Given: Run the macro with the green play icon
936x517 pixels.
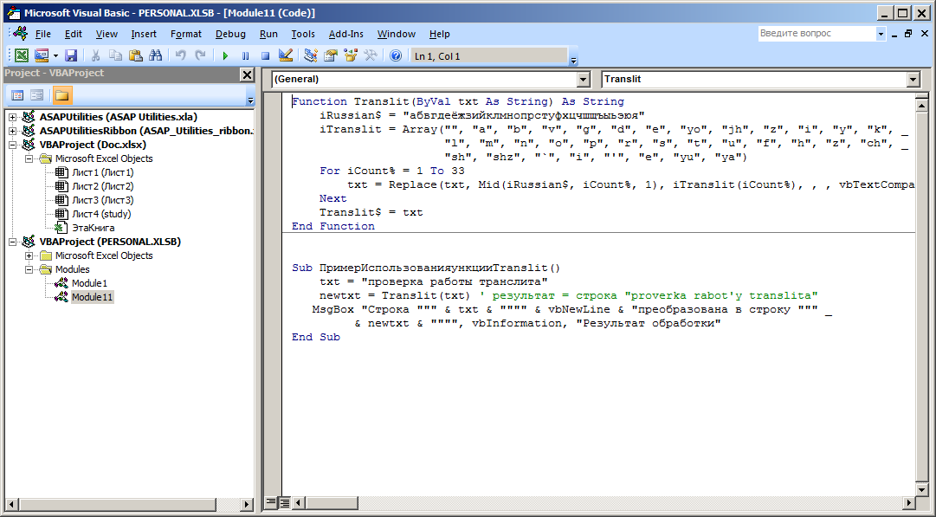Looking at the screenshot, I should click(225, 55).
